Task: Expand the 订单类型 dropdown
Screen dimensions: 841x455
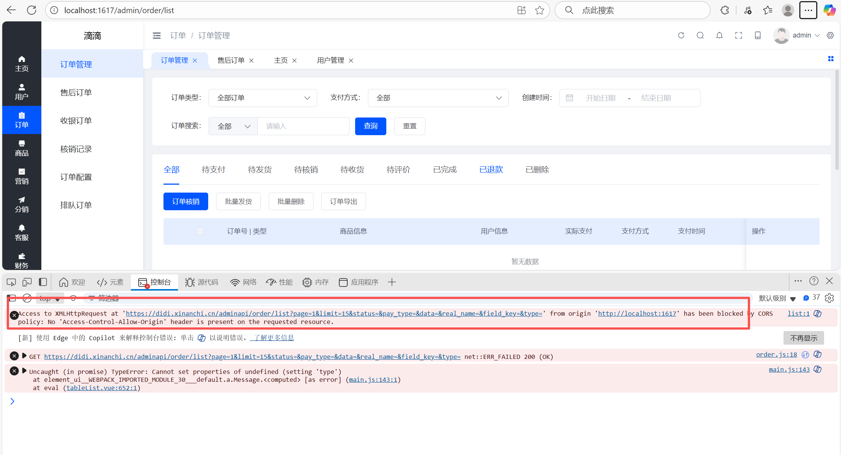Action: coord(263,98)
